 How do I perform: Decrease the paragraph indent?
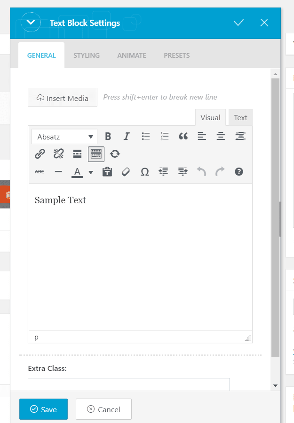click(x=164, y=171)
